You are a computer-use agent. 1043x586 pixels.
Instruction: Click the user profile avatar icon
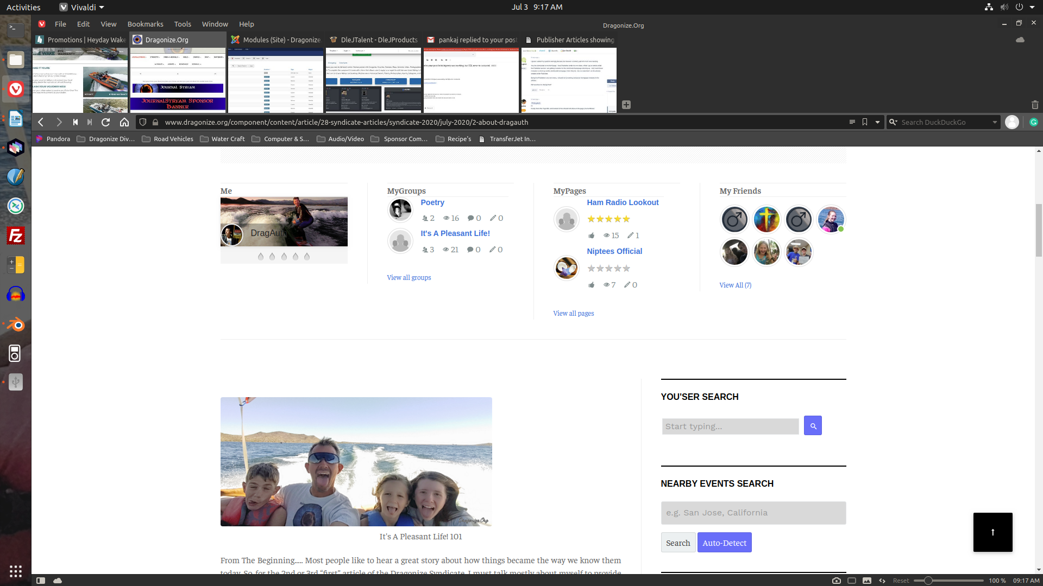pos(1011,123)
